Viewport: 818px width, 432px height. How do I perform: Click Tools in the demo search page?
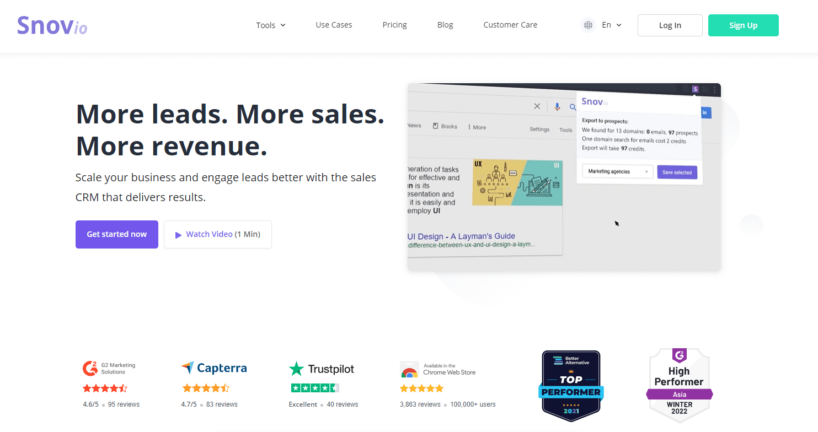pyautogui.click(x=566, y=130)
